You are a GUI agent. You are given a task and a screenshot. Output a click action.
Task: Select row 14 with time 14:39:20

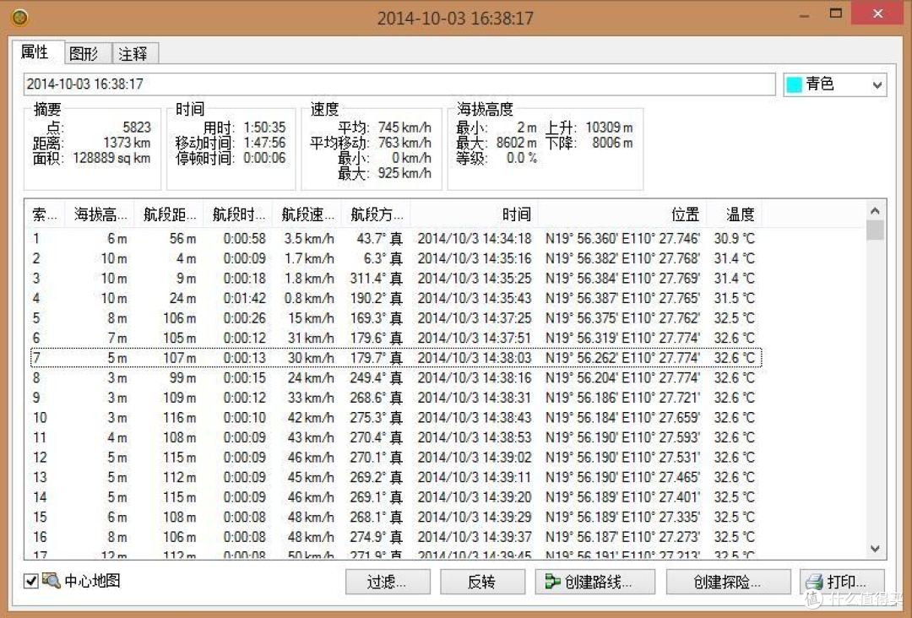click(x=395, y=497)
